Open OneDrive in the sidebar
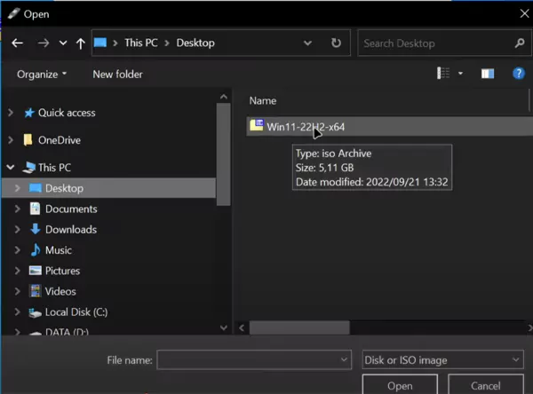The height and width of the screenshot is (394, 533). (x=60, y=140)
